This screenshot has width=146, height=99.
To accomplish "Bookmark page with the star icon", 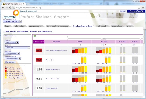I will point(139,8).
